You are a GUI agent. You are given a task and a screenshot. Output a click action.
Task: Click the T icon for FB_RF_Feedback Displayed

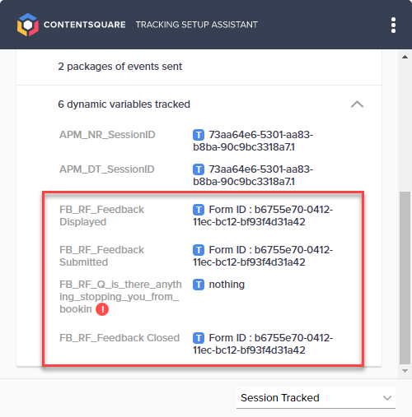pyautogui.click(x=199, y=210)
